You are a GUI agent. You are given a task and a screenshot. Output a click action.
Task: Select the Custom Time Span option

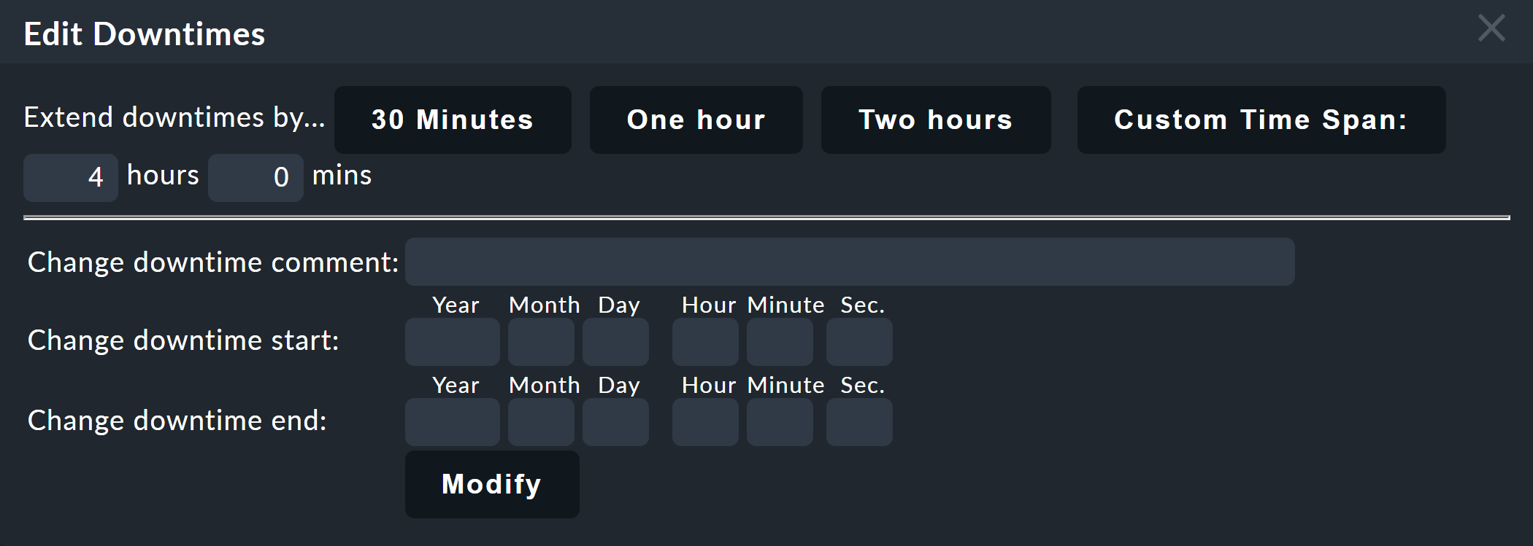point(1261,120)
